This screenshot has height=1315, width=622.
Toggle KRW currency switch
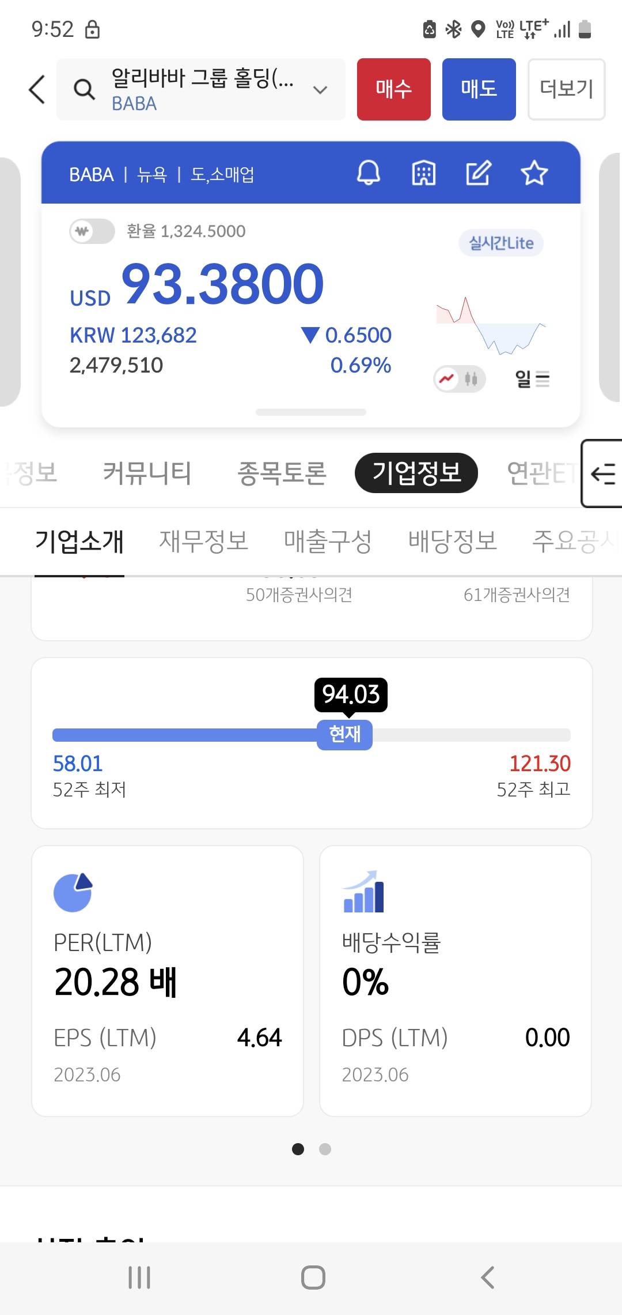click(x=92, y=232)
